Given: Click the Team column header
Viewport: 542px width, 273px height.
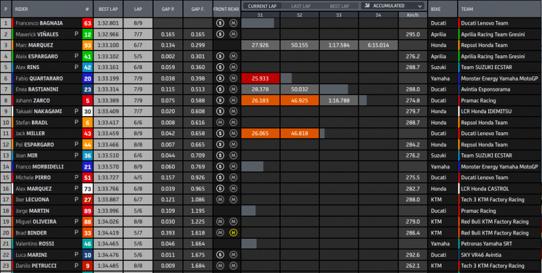Looking at the screenshot, I should [x=467, y=10].
